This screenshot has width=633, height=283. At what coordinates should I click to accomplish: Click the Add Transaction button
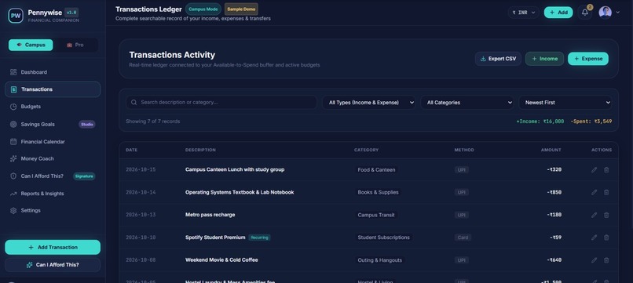coord(53,247)
